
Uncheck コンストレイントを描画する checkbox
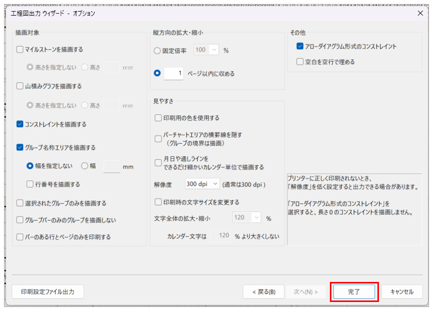tap(20, 124)
